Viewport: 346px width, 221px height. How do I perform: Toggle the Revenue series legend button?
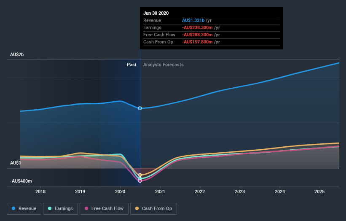24,209
